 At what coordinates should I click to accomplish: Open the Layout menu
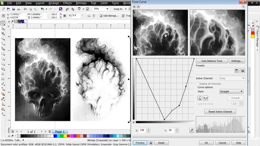[x=40, y=3]
